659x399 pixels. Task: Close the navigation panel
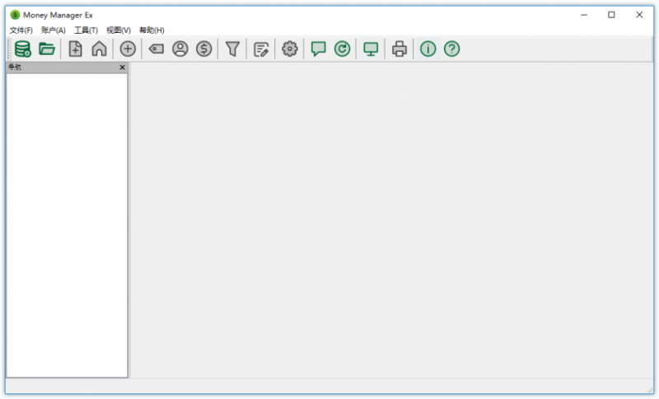(122, 67)
